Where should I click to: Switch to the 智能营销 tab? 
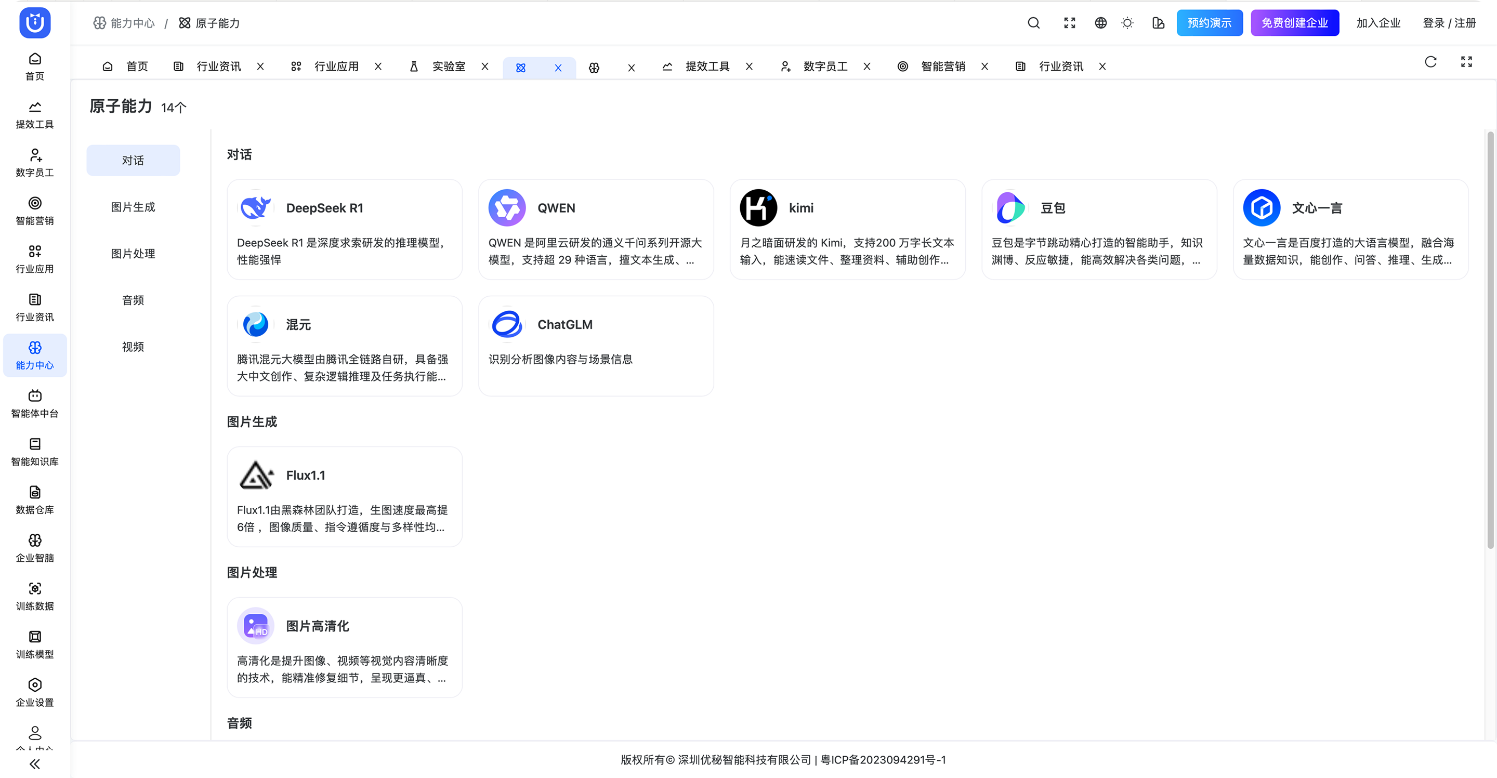pyautogui.click(x=942, y=67)
